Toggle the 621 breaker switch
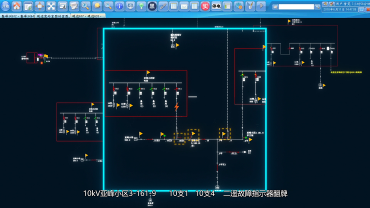 (242, 76)
